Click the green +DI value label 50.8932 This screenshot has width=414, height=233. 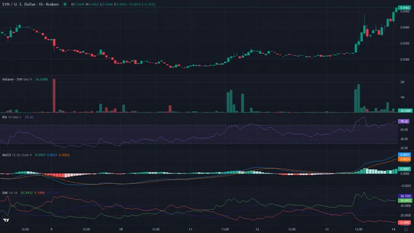pyautogui.click(x=405, y=201)
